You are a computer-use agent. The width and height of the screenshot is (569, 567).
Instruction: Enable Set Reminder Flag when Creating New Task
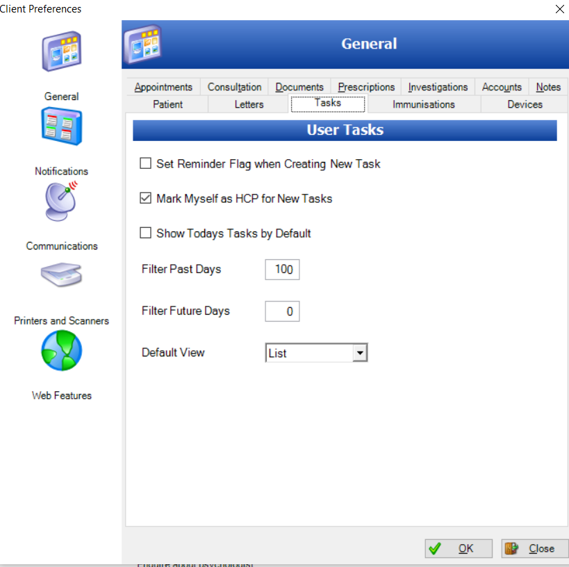coord(145,164)
